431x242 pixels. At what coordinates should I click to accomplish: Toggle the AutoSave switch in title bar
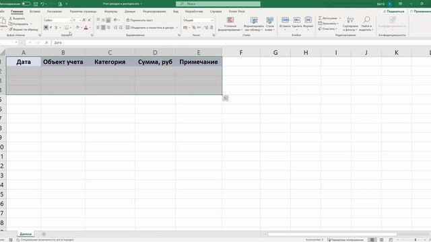point(26,4)
